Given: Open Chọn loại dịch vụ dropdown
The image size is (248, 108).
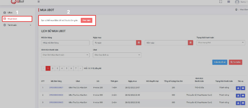Looking at the screenshot, I should tap(117, 55).
